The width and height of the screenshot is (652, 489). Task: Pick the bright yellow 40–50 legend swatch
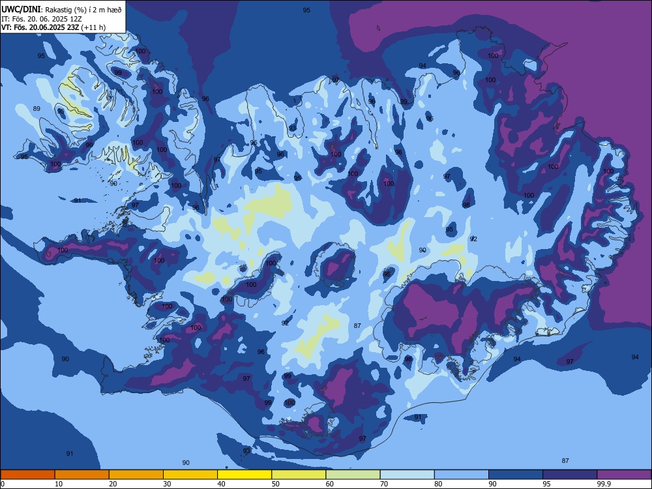click(x=244, y=475)
